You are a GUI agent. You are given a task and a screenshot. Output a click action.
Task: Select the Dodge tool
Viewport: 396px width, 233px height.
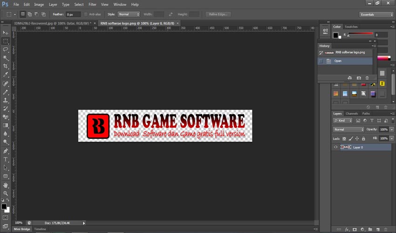6,142
